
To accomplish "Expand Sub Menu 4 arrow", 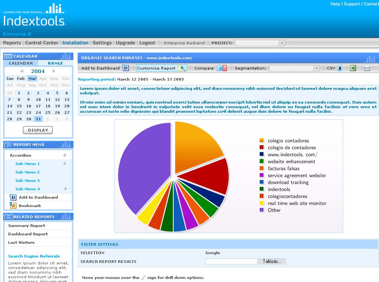I will click(65, 189).
